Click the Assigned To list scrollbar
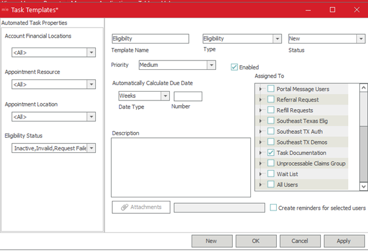Image resolution: width=368 pixels, height=252 pixels. pyautogui.click(x=364, y=136)
